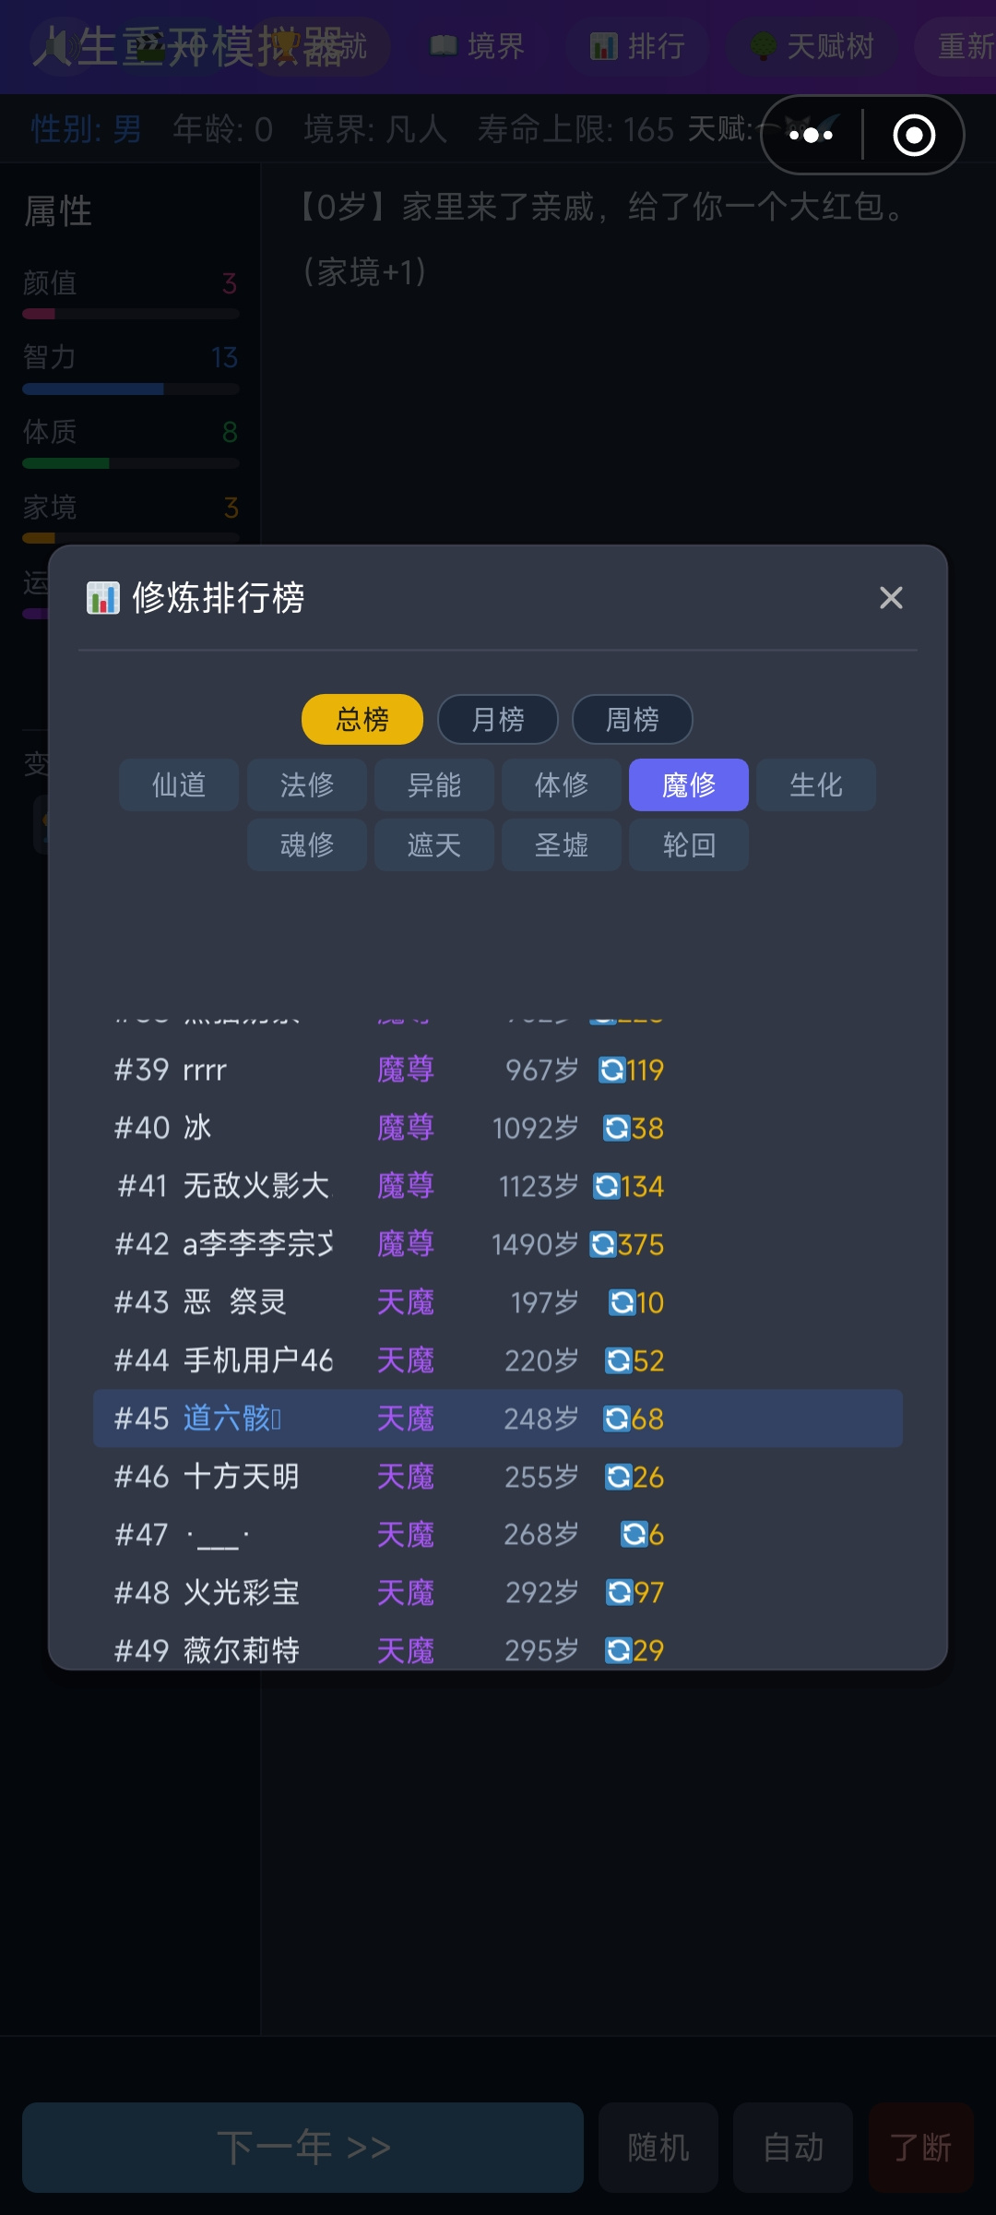Click the reincarnation icon in 手机用户46's row
This screenshot has width=996, height=2215.
point(617,1361)
